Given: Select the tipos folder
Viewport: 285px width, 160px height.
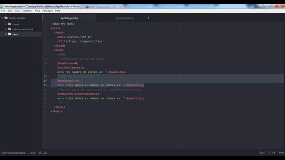Looking at the screenshot, I should pos(15,34).
